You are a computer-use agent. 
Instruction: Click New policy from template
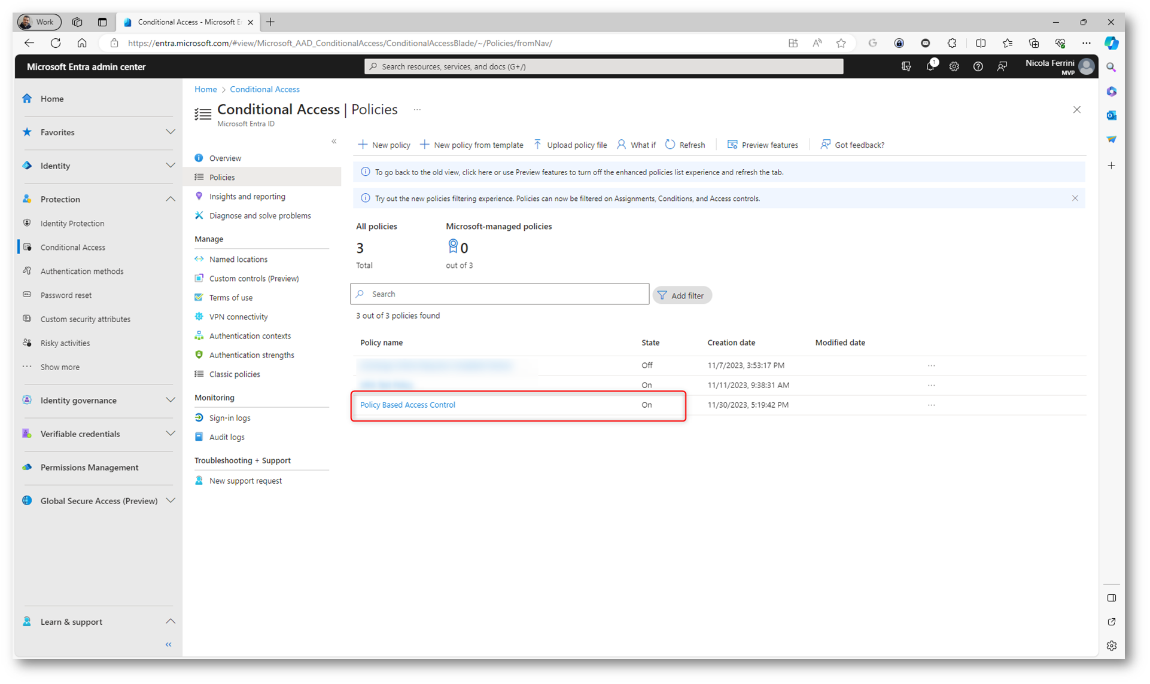pos(471,145)
